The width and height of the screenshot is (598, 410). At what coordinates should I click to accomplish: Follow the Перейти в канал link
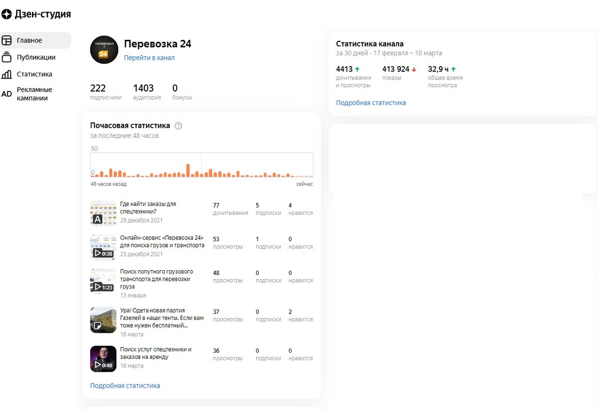pyautogui.click(x=149, y=58)
